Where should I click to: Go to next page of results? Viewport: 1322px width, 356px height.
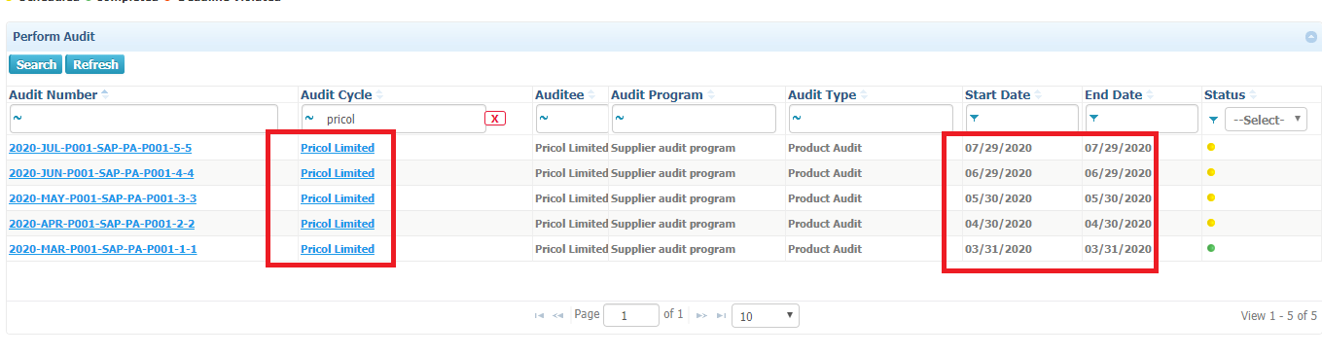(701, 316)
